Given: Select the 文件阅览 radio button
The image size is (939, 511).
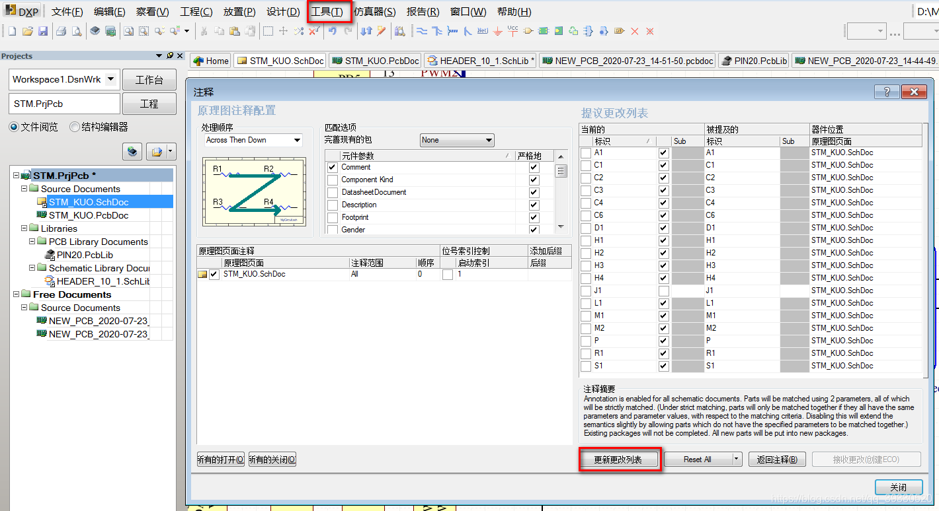Looking at the screenshot, I should click(x=13, y=127).
